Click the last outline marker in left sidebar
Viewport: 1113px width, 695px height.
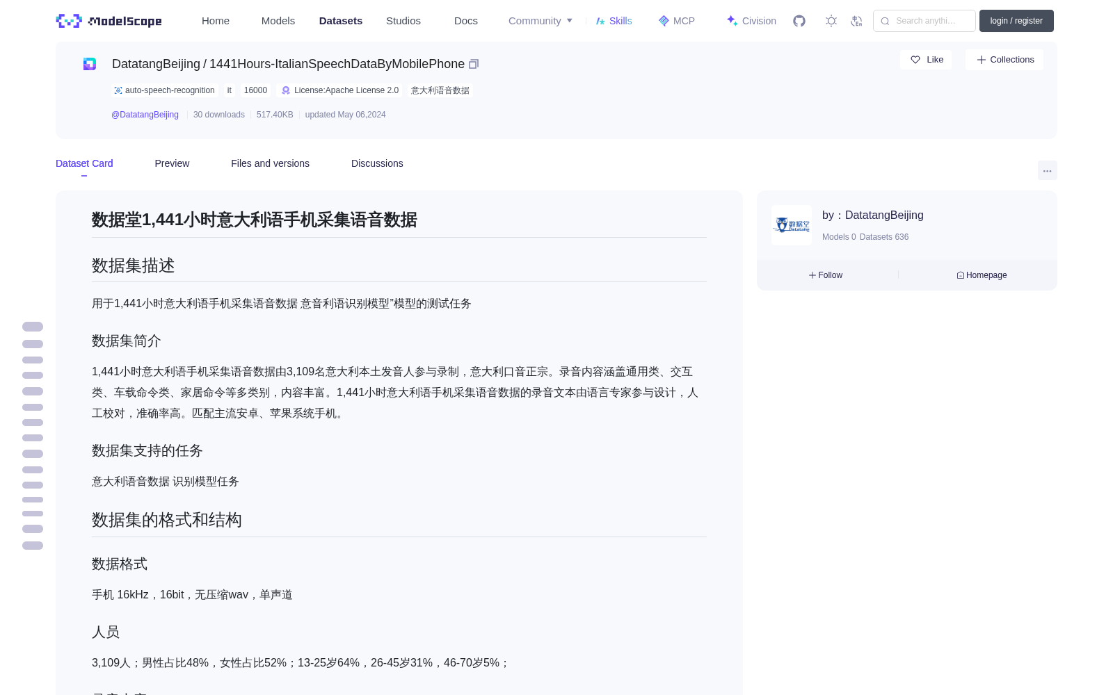33,546
